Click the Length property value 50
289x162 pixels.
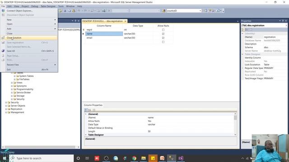[x=149, y=131]
